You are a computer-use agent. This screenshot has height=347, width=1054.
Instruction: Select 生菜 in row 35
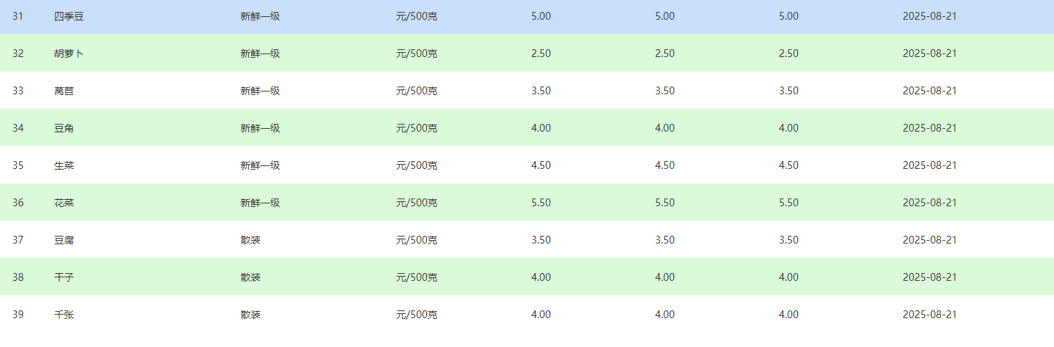(64, 165)
